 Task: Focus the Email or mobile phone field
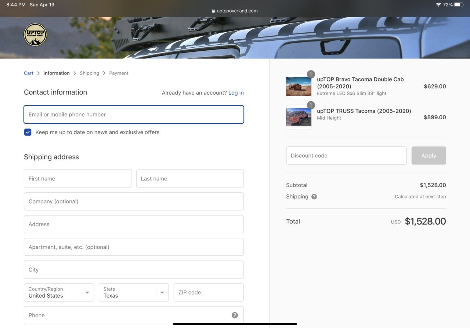point(134,114)
